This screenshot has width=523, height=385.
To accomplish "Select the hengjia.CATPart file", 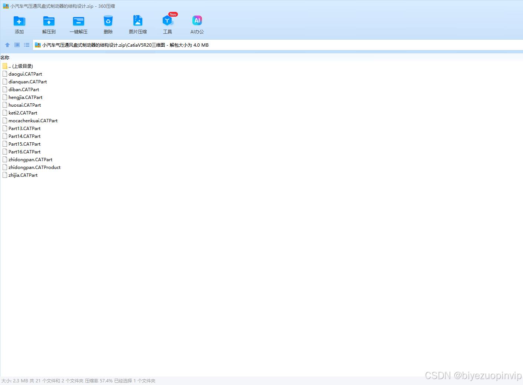I will tap(26, 97).
